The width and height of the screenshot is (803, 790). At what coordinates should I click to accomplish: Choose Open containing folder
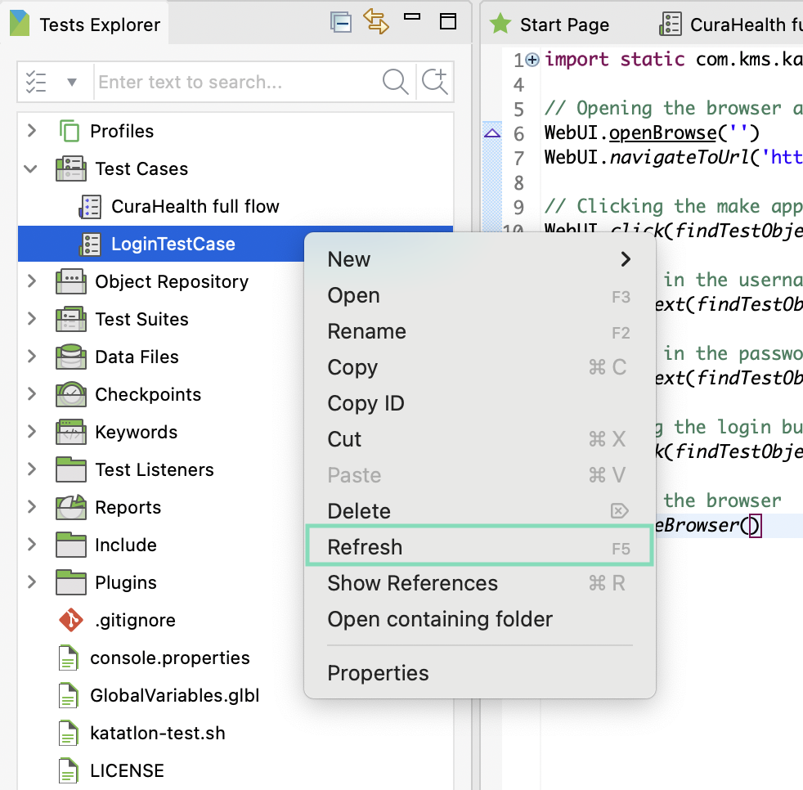coord(480,619)
